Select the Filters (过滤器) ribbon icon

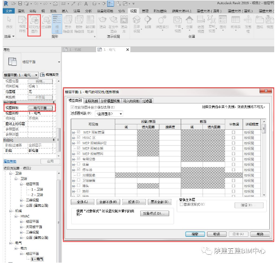tap(46, 24)
